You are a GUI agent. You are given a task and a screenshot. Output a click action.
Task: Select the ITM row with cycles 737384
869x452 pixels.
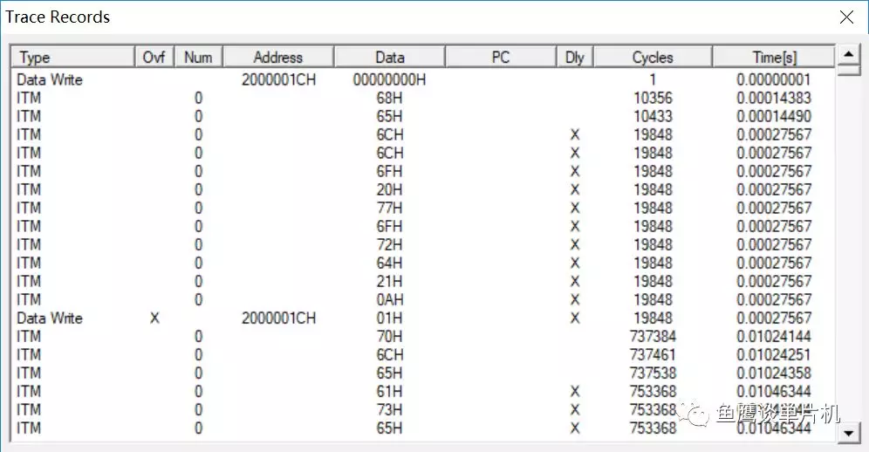click(x=422, y=337)
